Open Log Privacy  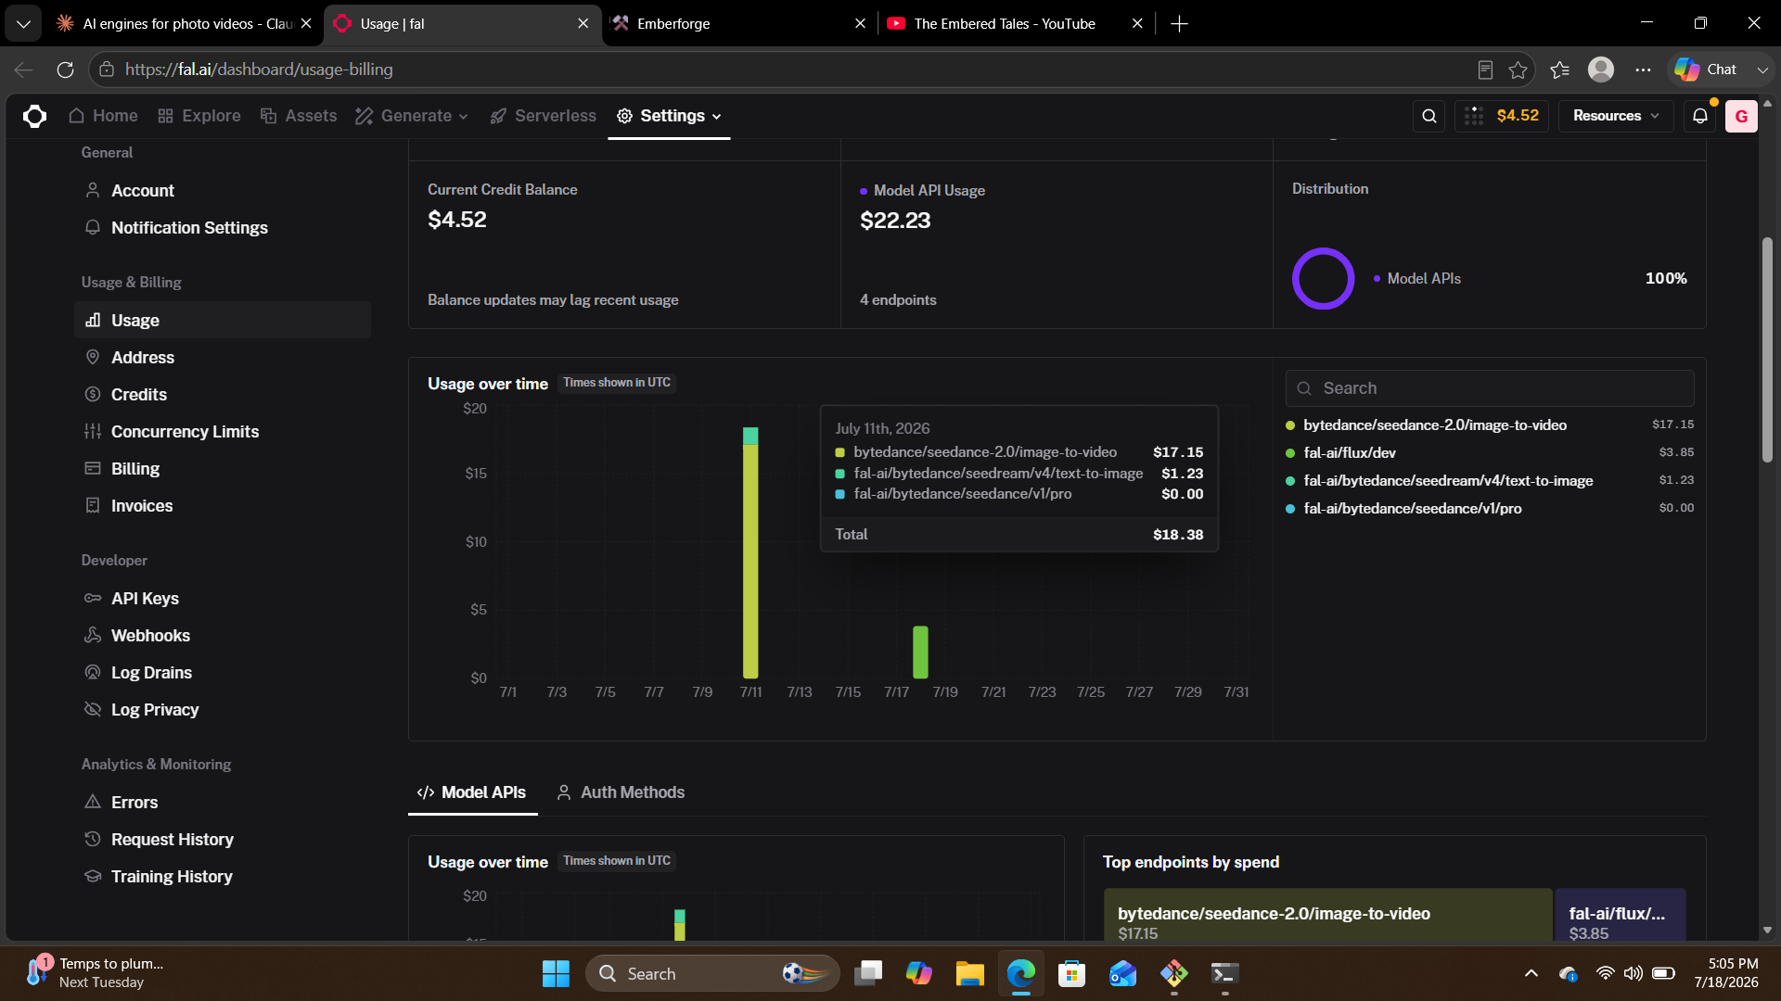coord(223,709)
